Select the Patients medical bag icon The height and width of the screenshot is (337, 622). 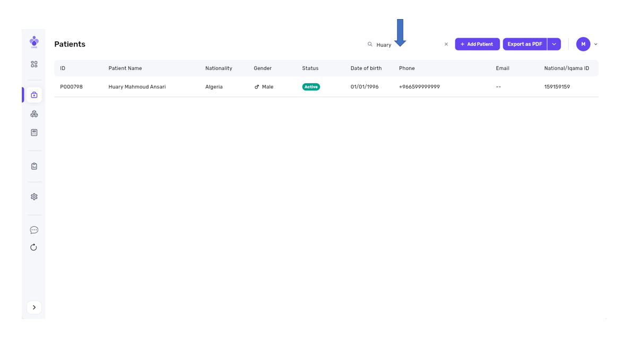tap(34, 95)
